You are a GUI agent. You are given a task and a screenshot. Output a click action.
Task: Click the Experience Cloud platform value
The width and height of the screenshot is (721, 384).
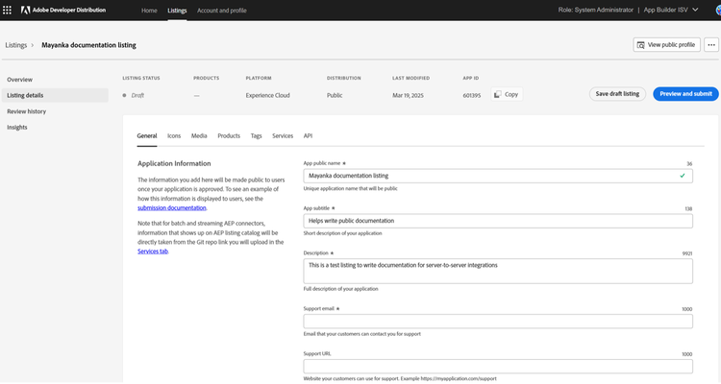pyautogui.click(x=267, y=96)
